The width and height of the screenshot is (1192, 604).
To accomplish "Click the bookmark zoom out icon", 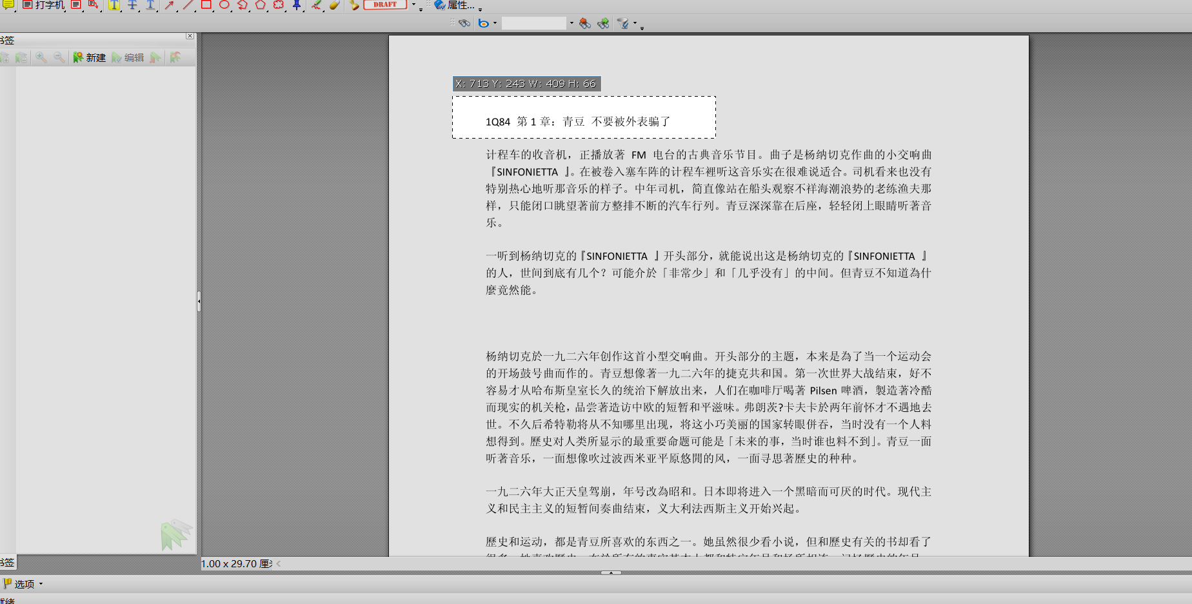I will tap(59, 57).
